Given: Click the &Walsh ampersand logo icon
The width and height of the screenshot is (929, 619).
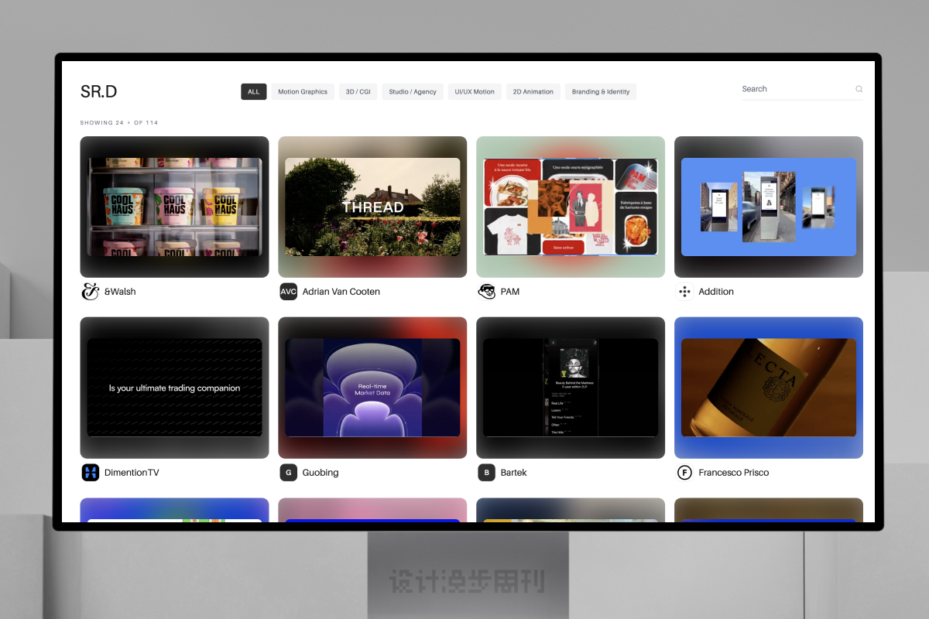Looking at the screenshot, I should pyautogui.click(x=91, y=292).
